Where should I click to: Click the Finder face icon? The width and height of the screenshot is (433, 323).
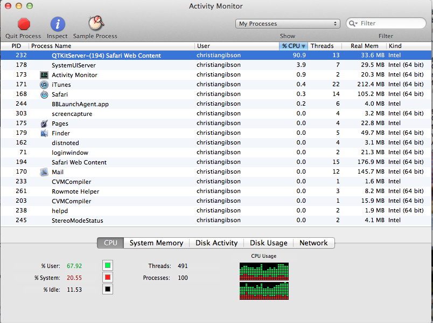(x=44, y=133)
